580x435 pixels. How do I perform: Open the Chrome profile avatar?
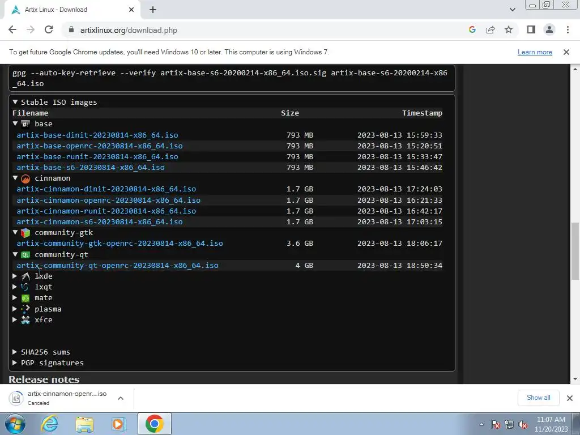pos(549,29)
